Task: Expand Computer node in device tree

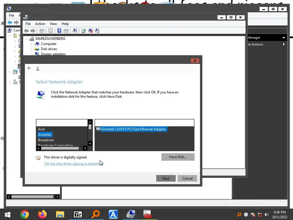Action: pyautogui.click(x=31, y=44)
